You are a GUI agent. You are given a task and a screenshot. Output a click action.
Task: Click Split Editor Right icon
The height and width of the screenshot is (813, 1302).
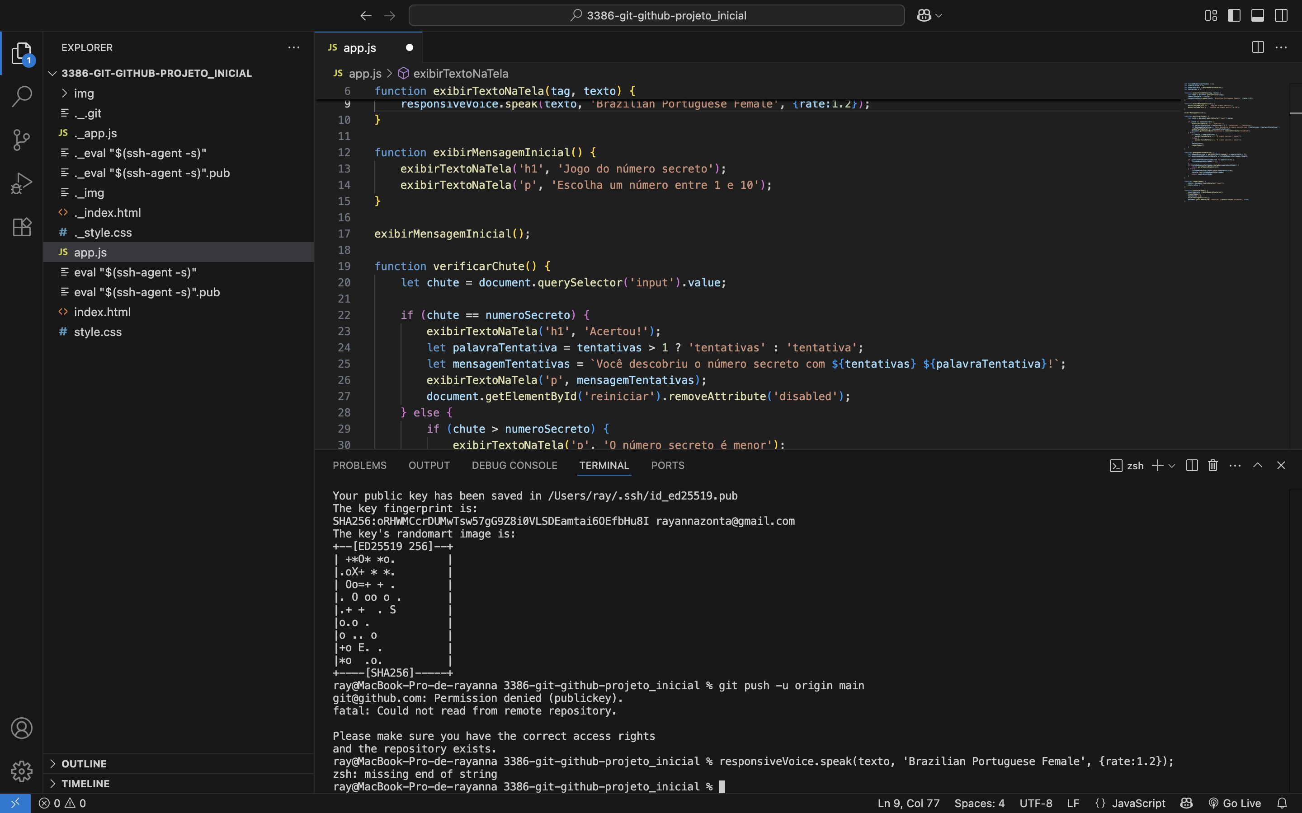(x=1258, y=47)
